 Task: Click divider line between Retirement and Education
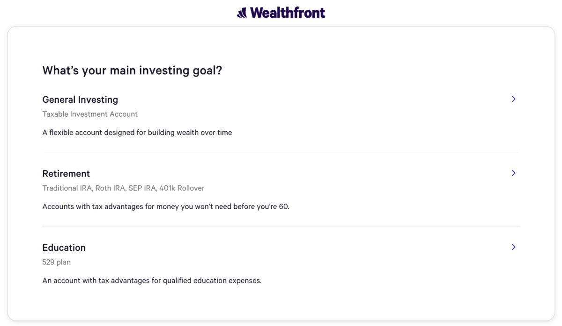pos(281,226)
